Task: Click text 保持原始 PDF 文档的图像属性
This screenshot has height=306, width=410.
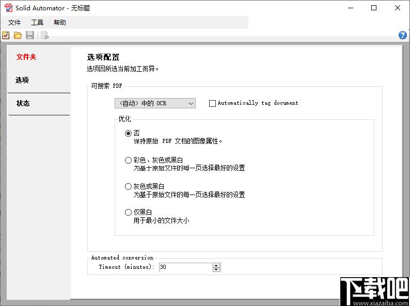Action: (x=178, y=141)
